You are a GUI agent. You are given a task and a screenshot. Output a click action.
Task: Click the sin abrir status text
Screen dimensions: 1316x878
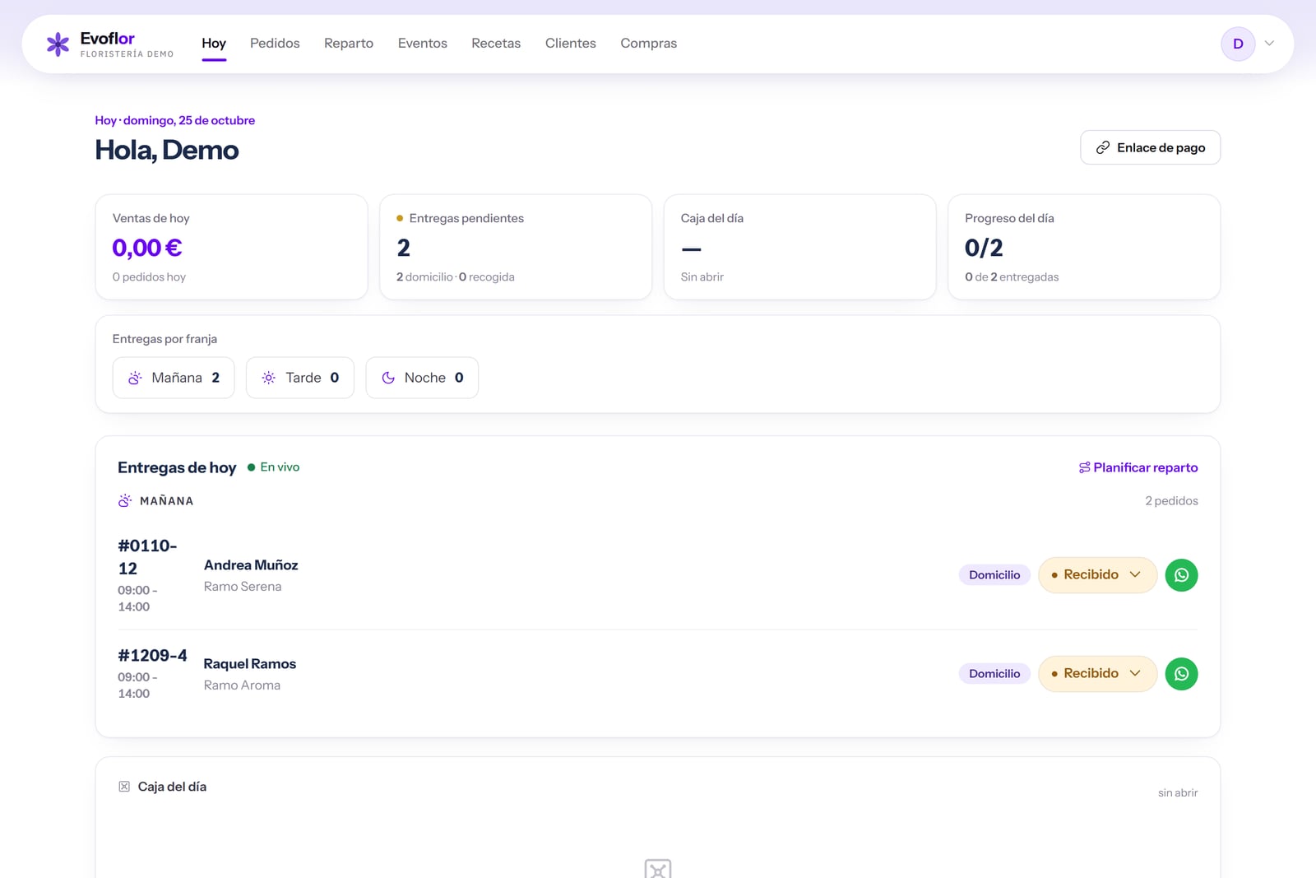(x=1178, y=793)
